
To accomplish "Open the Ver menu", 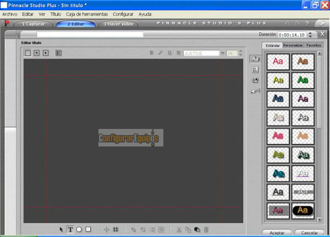I will click(x=42, y=14).
